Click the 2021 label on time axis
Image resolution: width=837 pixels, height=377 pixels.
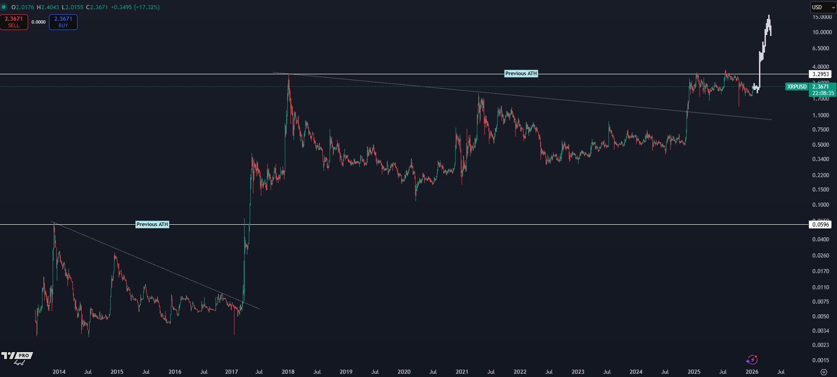[x=462, y=372]
